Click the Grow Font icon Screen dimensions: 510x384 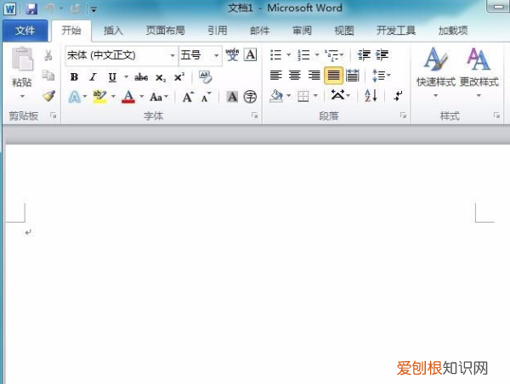tap(189, 97)
